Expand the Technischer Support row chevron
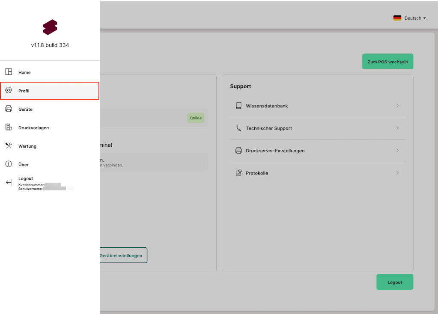The height and width of the screenshot is (314, 438). [x=397, y=128]
